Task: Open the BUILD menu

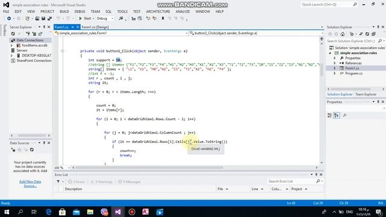Action: (65, 11)
